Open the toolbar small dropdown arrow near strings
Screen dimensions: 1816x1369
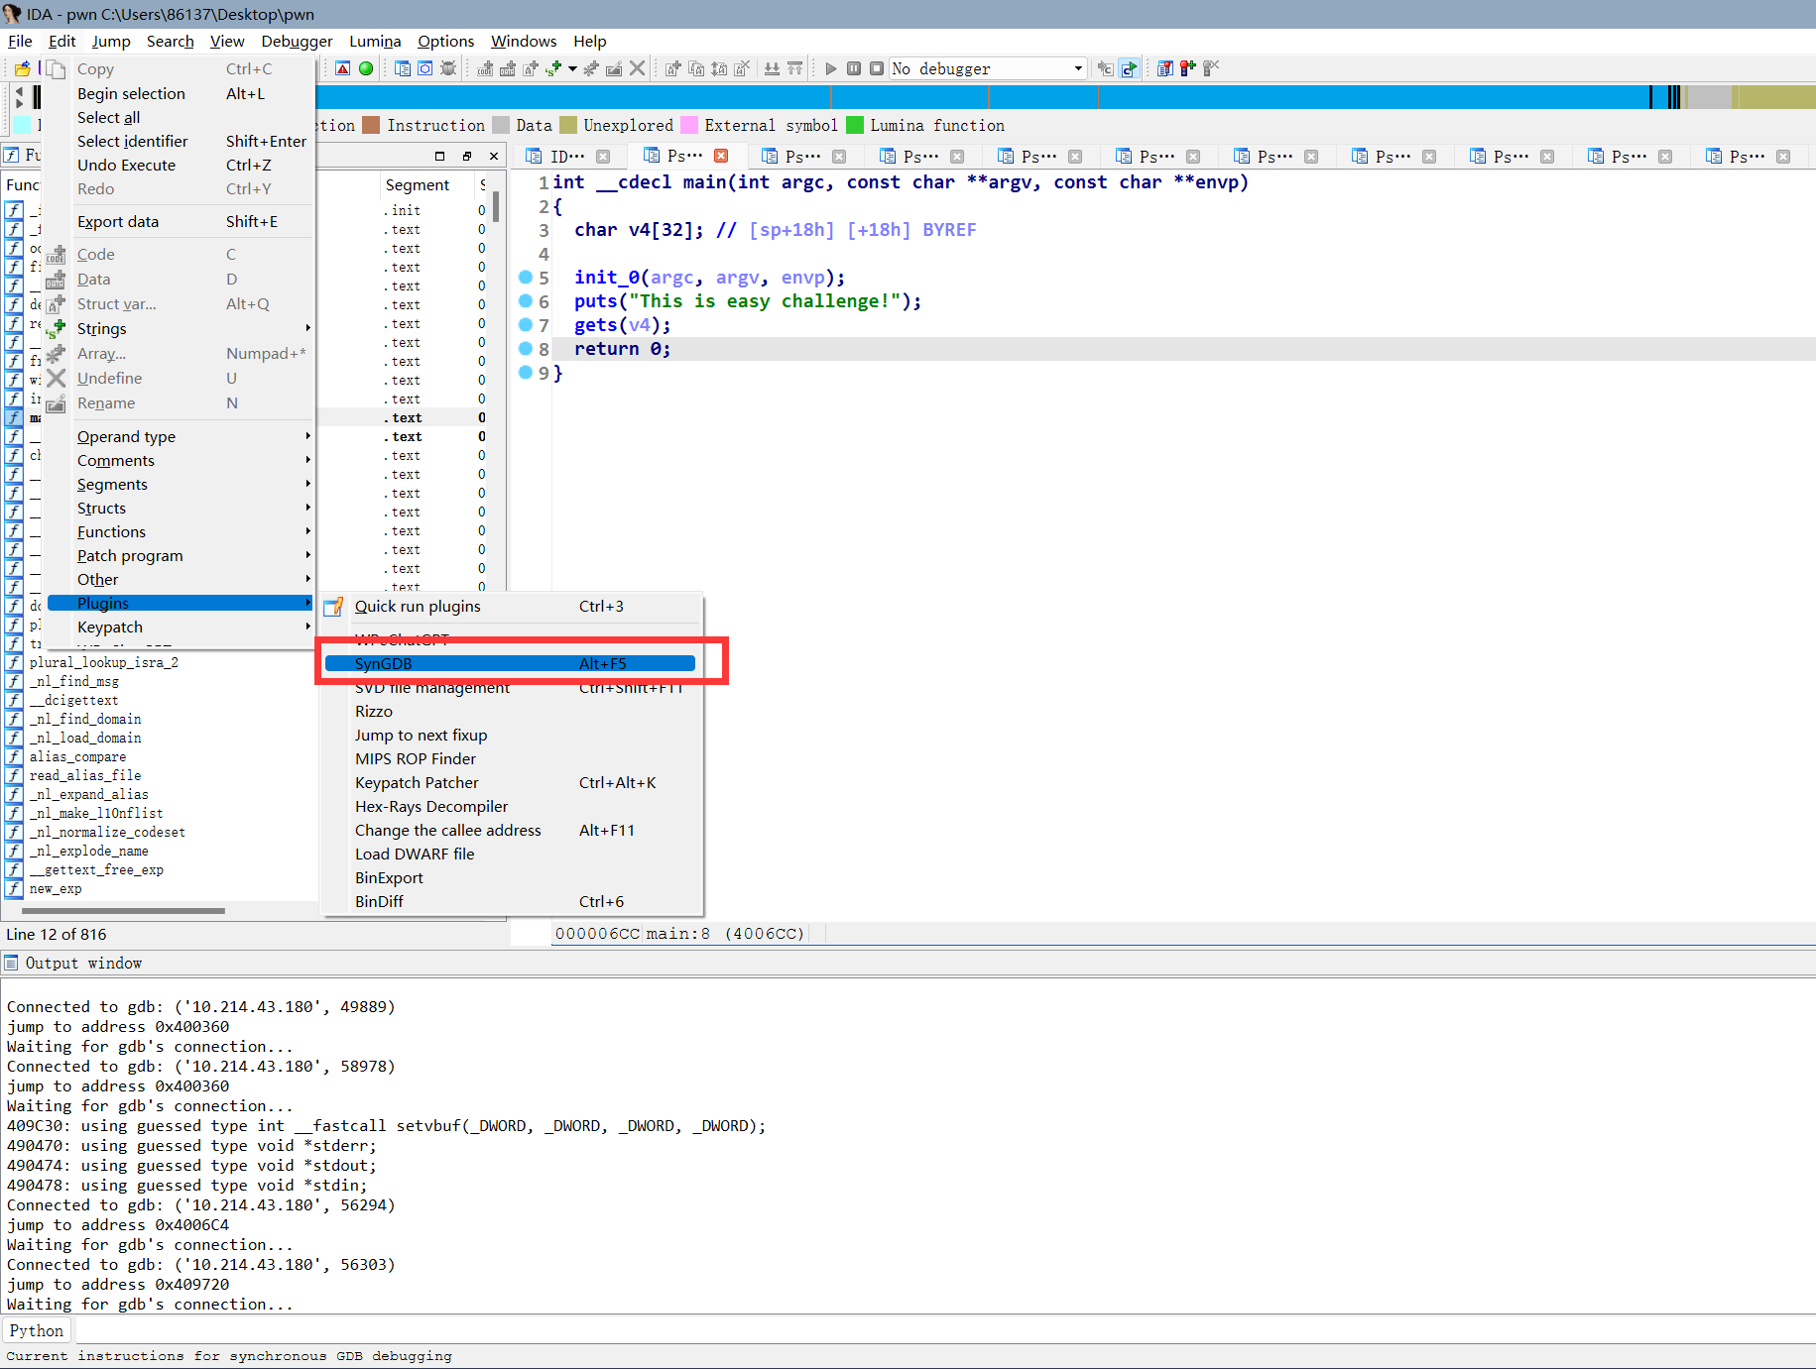572,68
